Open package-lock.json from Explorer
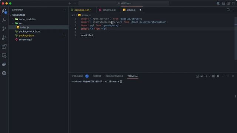This screenshot has height=133, width=237. point(29,31)
